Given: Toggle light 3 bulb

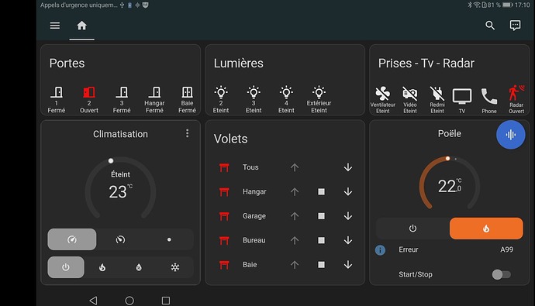Looking at the screenshot, I should [254, 92].
